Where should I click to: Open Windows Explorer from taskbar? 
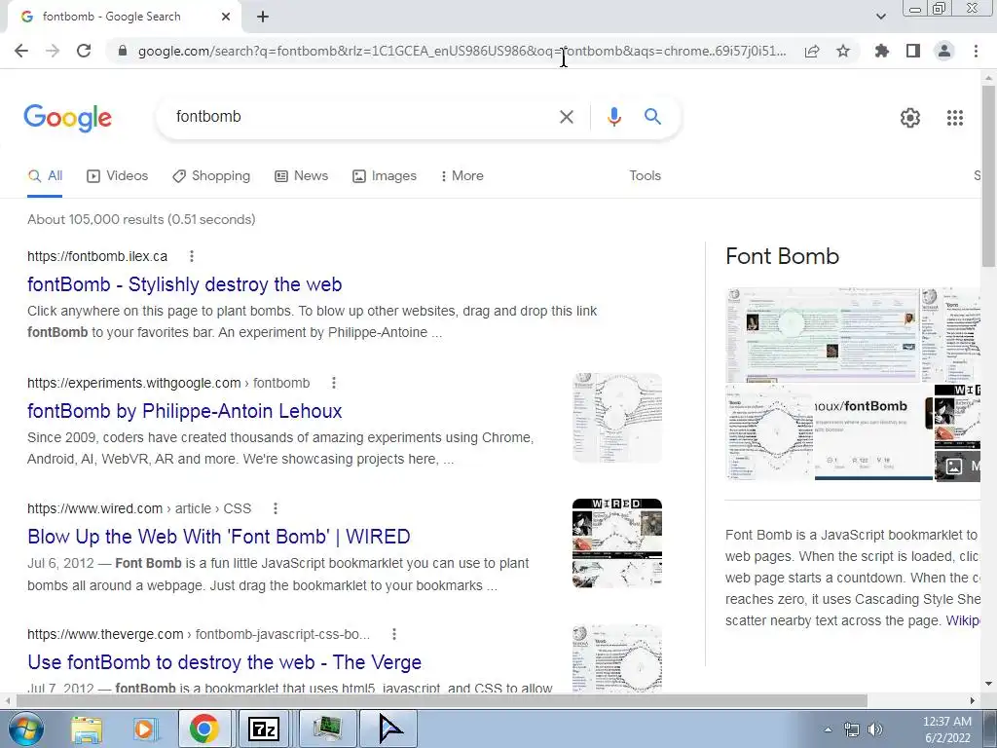87,729
